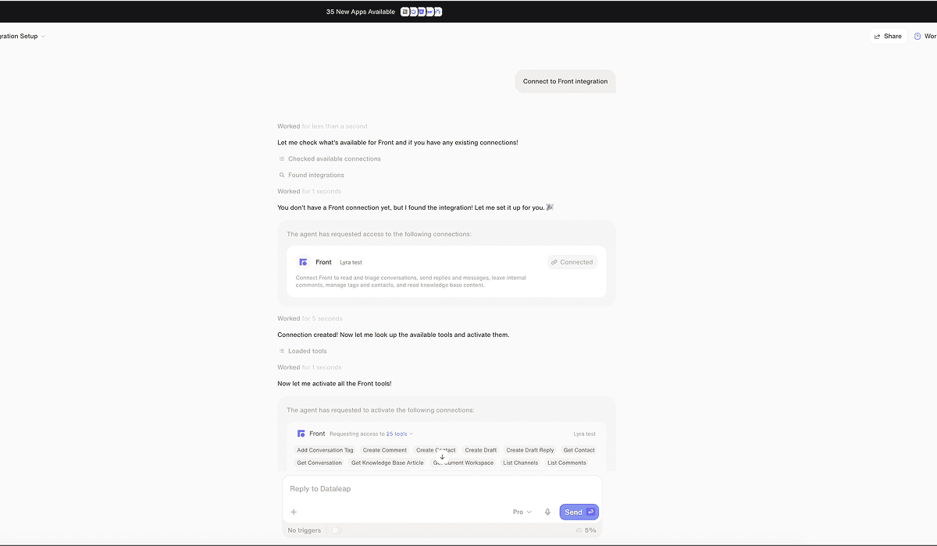Viewport: 937px width, 546px height.
Task: Open the Workflow button with clock icon
Action: click(x=925, y=37)
